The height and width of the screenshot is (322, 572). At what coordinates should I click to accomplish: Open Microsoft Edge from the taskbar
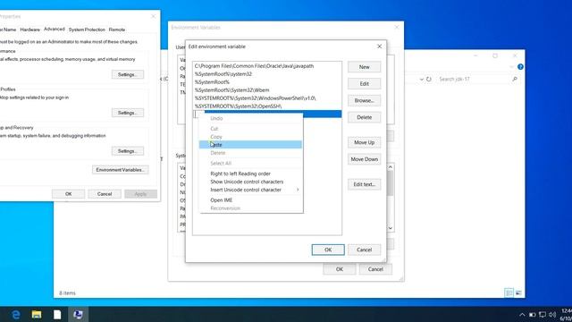[16, 314]
